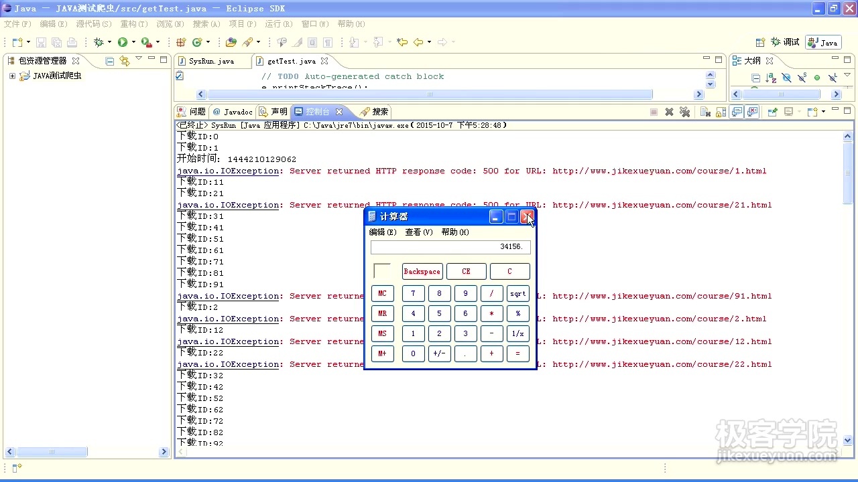Collapse all in Package Explorer
The image size is (858, 482).
pyautogui.click(x=110, y=61)
